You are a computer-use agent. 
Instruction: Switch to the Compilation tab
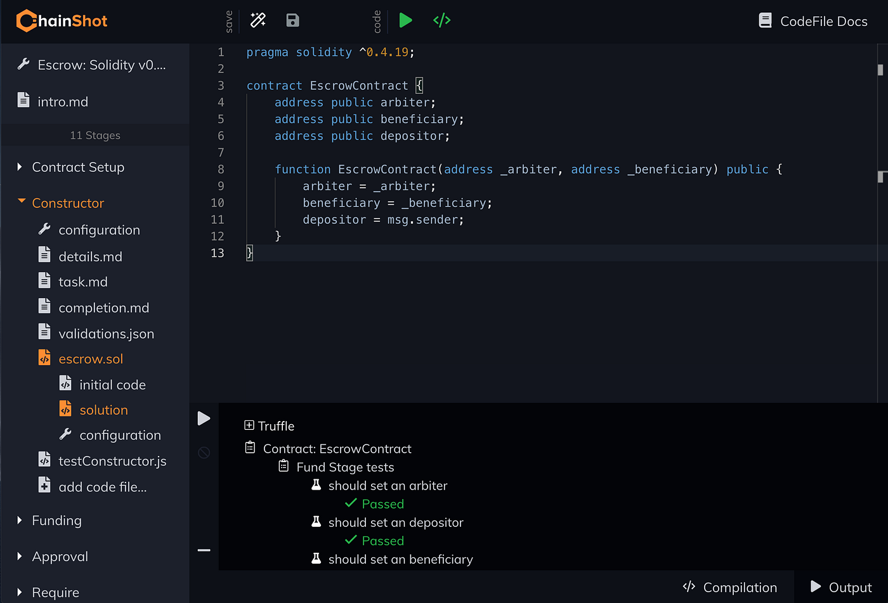(x=730, y=587)
